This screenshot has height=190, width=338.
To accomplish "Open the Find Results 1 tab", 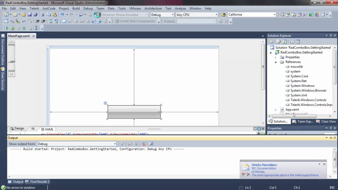I will click(37, 182).
